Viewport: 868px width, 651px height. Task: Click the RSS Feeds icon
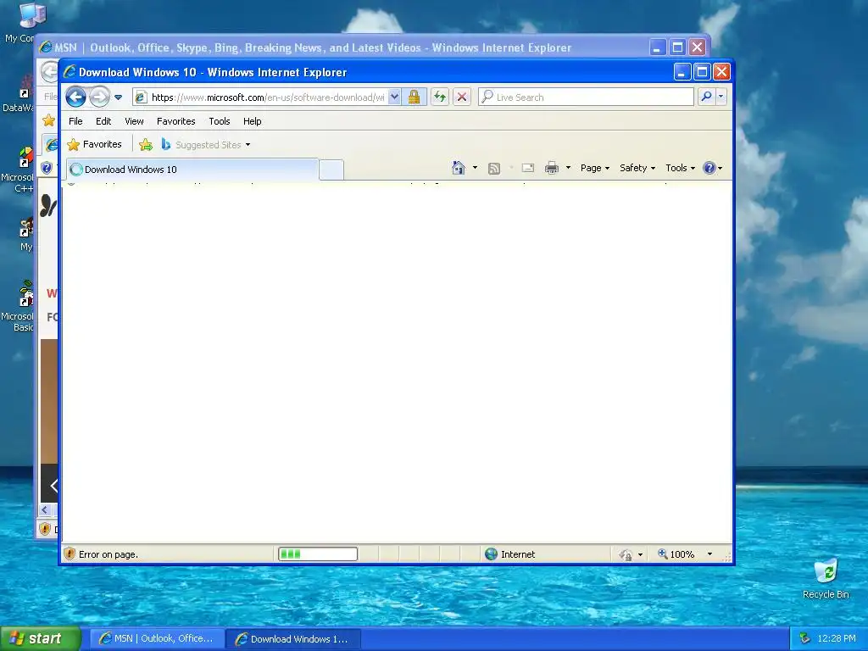point(494,169)
